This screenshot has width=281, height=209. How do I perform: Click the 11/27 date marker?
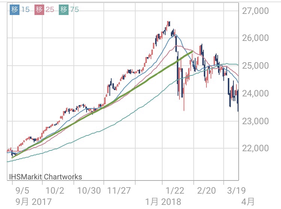(118, 190)
